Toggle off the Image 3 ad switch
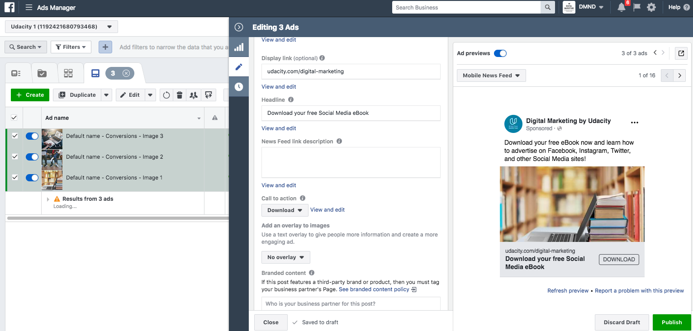The height and width of the screenshot is (331, 693). 32,136
